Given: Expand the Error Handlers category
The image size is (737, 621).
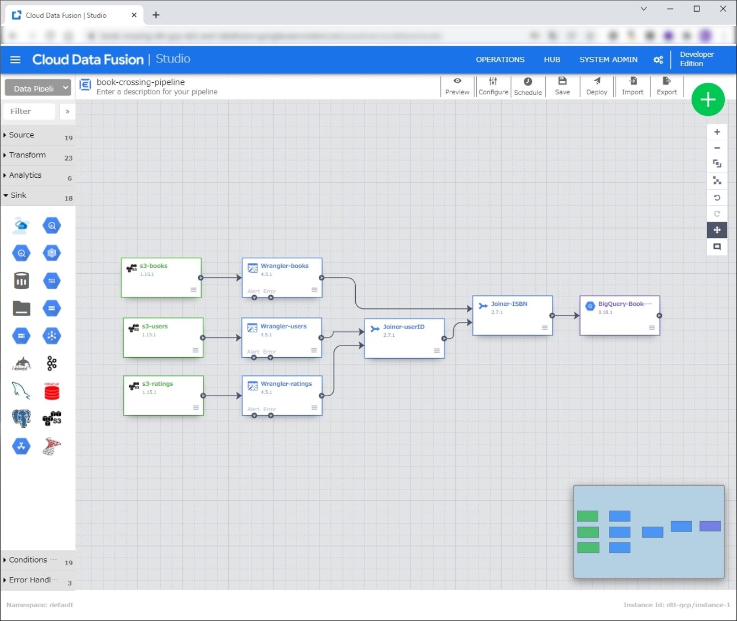Looking at the screenshot, I should 38,580.
